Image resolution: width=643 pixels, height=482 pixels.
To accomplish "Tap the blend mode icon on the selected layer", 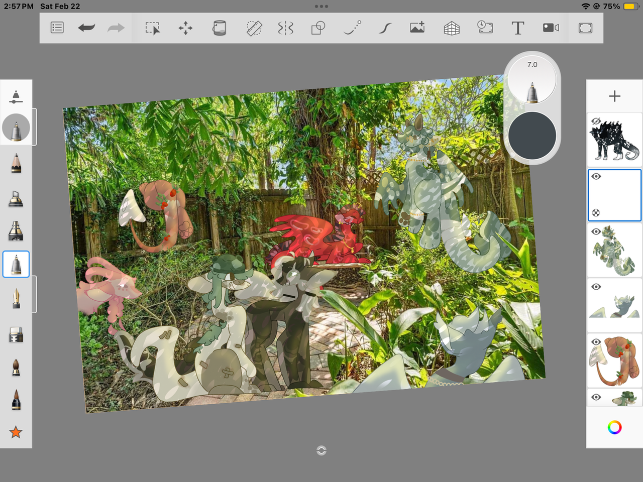I will click(596, 213).
